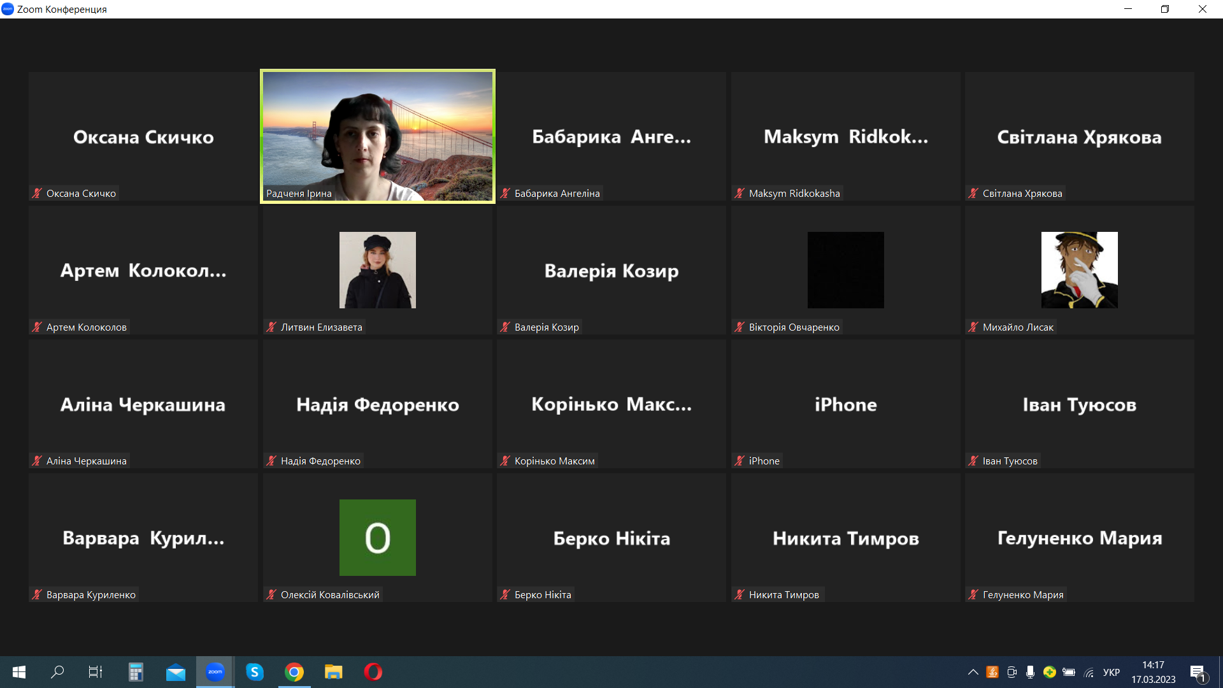Click the muted mic icon beside Олексій Ковалівський
Image resolution: width=1223 pixels, height=688 pixels.
click(271, 594)
